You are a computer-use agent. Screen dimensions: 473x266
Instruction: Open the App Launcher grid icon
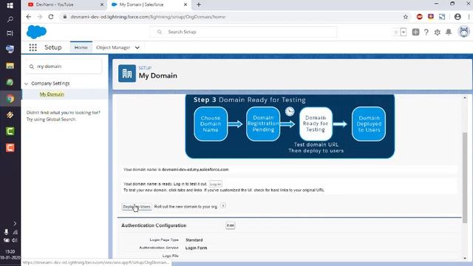33,47
